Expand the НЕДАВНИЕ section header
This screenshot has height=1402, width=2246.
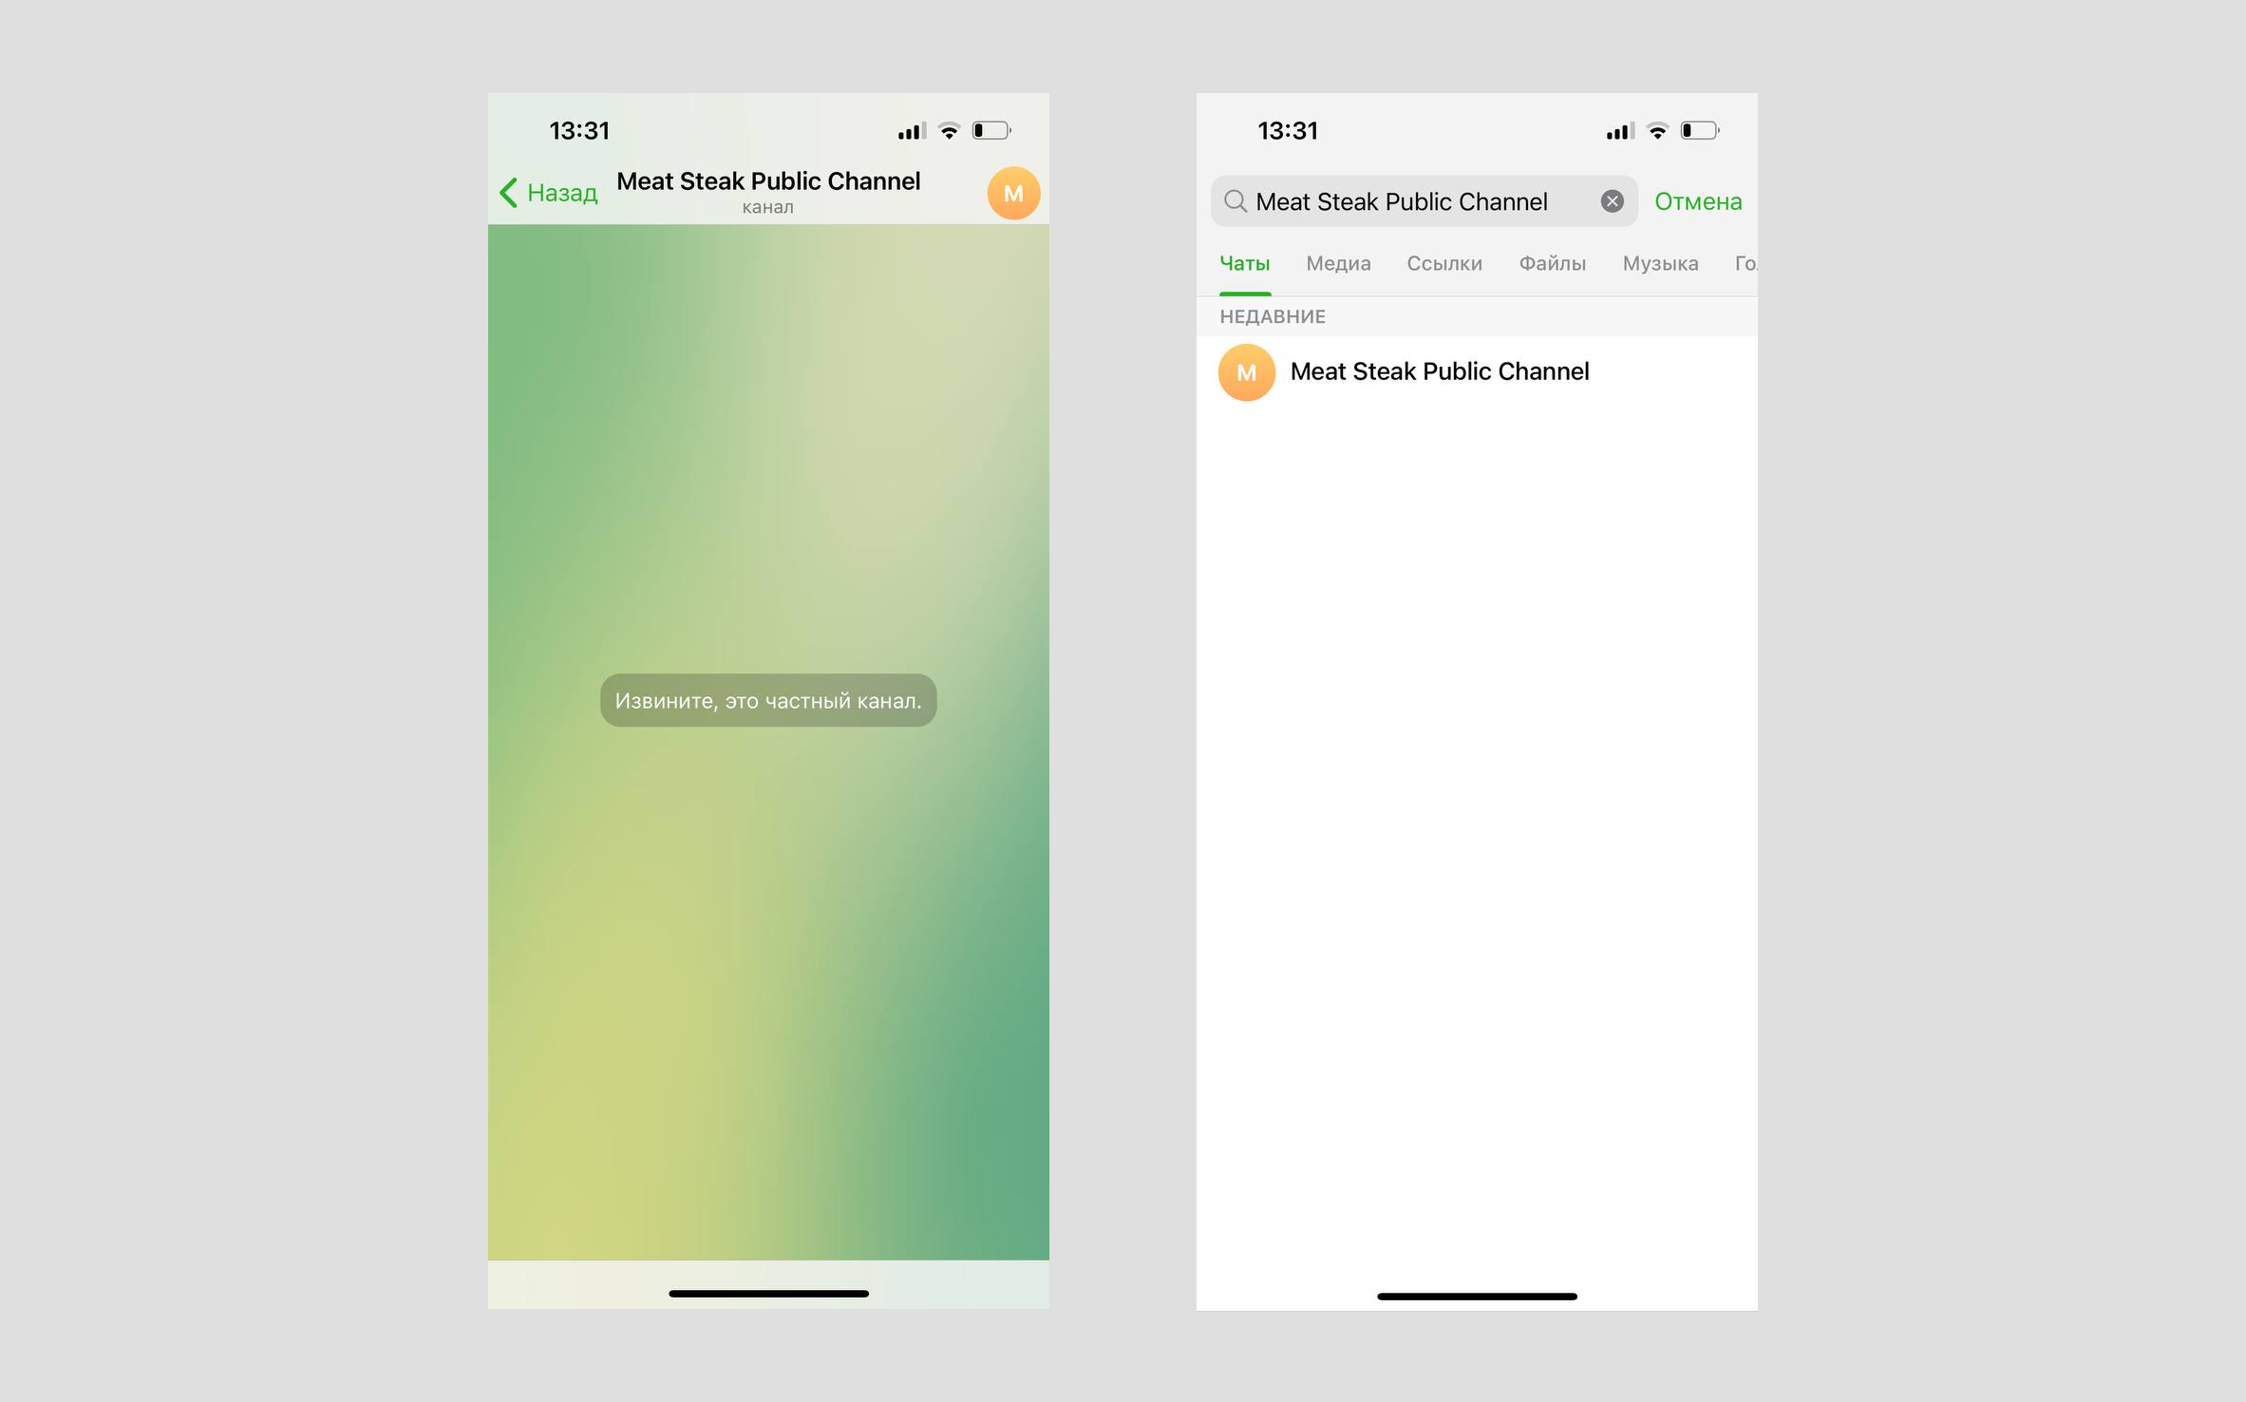click(x=1271, y=315)
